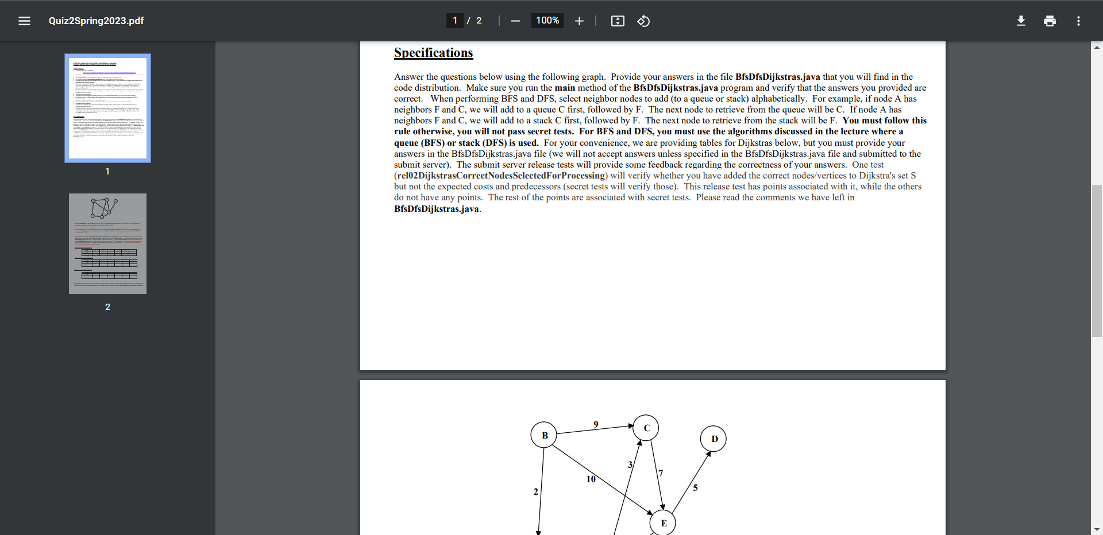
Task: Select the page 1 thumbnail
Action: pyautogui.click(x=107, y=108)
